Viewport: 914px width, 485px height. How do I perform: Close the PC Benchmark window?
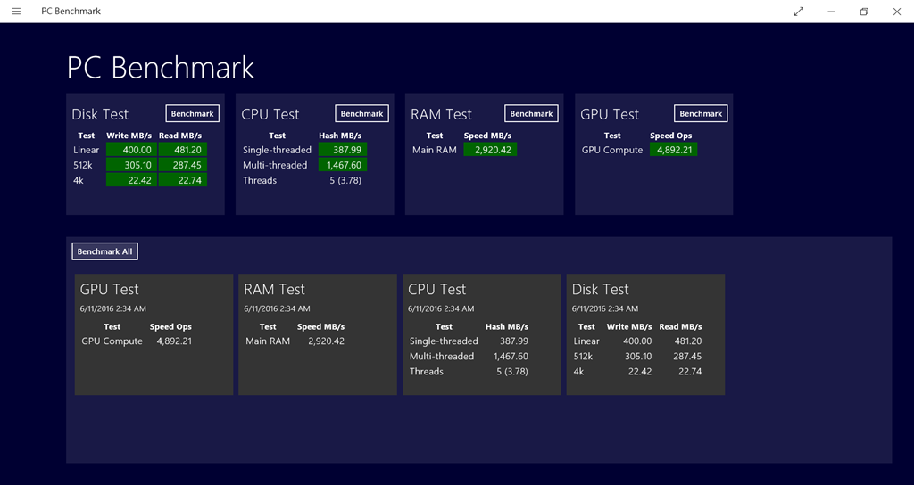[897, 12]
